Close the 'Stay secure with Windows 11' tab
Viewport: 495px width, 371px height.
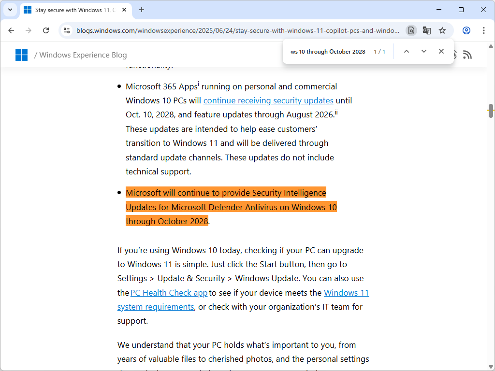click(124, 10)
